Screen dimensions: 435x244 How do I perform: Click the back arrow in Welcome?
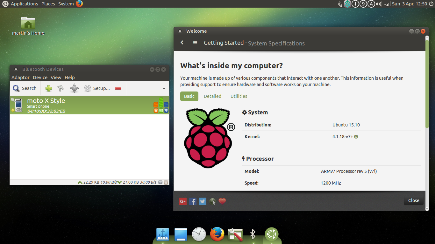[x=182, y=43]
